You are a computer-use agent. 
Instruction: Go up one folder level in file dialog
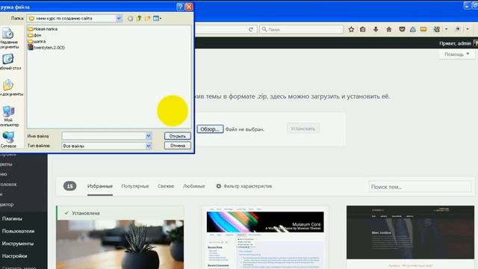tap(139, 18)
